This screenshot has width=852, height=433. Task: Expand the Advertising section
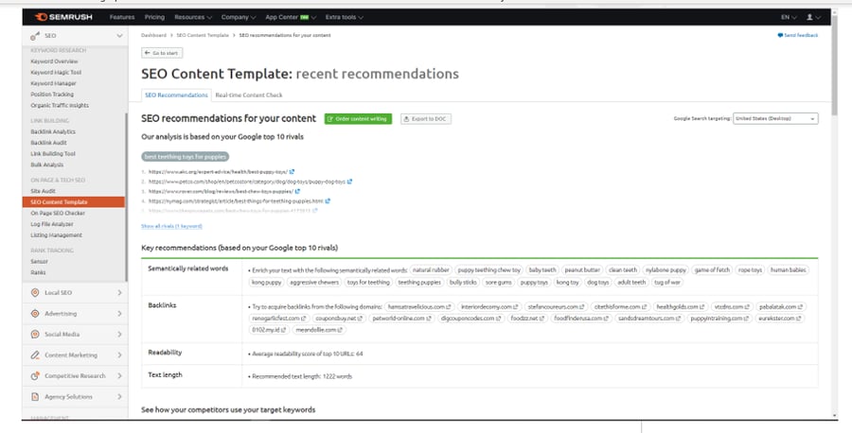pyautogui.click(x=119, y=314)
